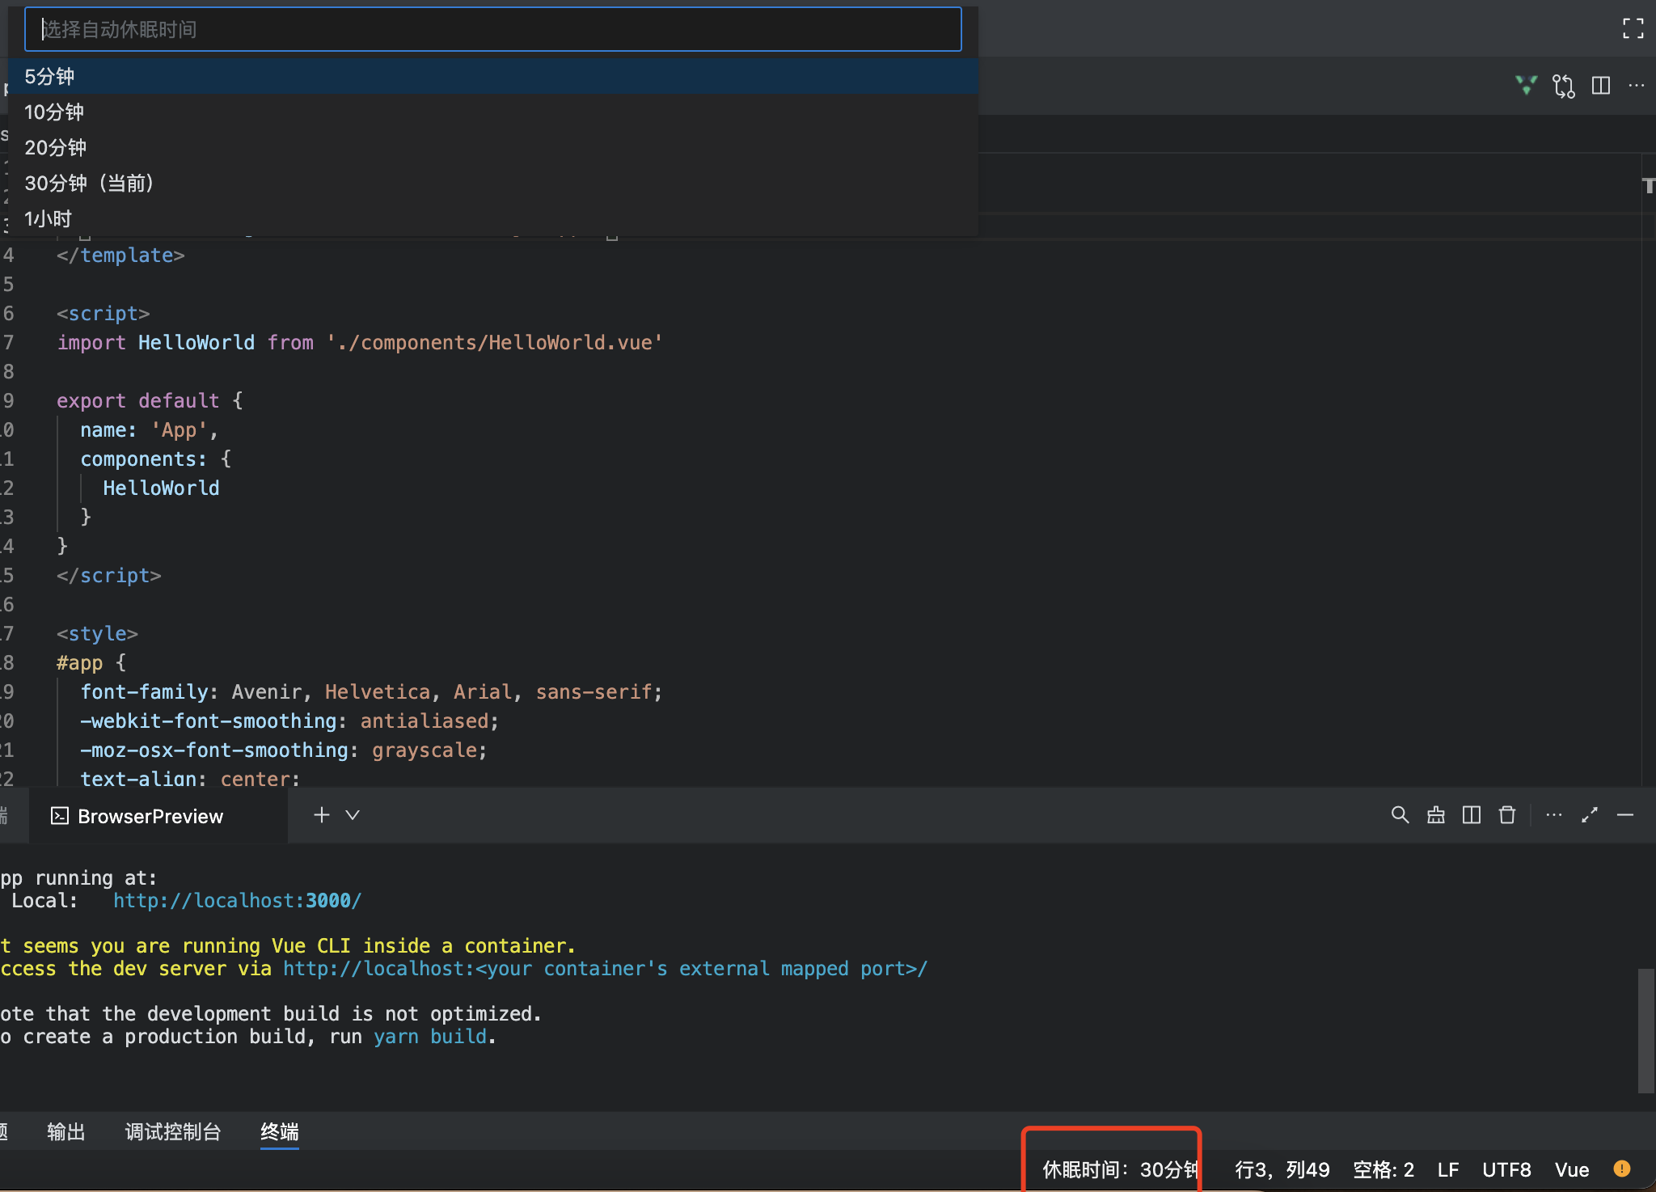1656x1192 pixels.
Task: Click the Vue green logo icon
Action: (x=1526, y=85)
